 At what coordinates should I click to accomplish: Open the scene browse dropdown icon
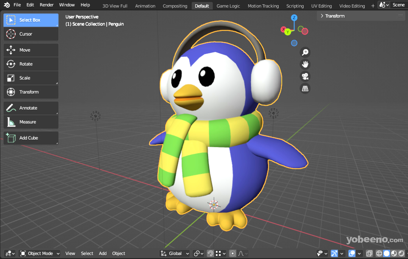tap(384, 5)
